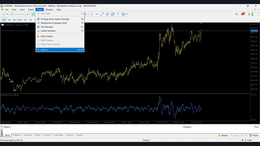
Task: Sort news by Category column
Action: click(x=187, y=127)
